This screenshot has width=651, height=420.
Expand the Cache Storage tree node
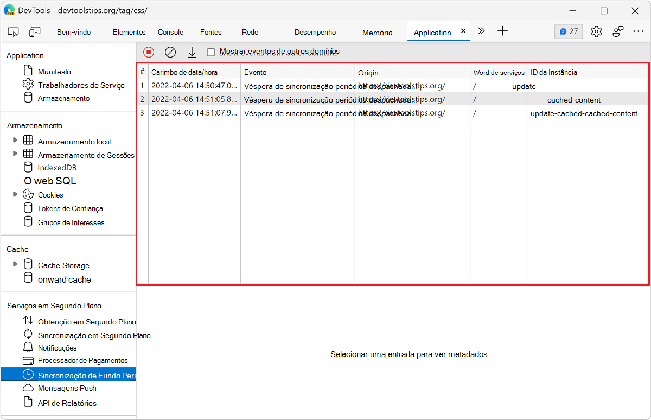[15, 264]
